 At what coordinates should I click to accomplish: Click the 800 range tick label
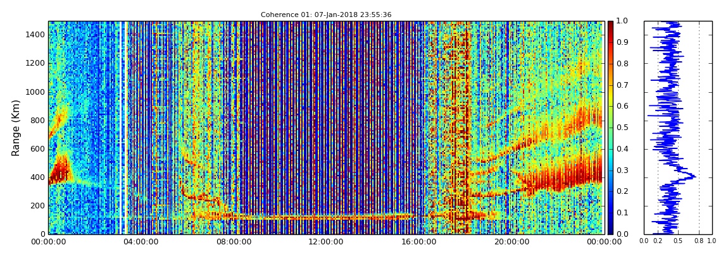tap(38, 121)
